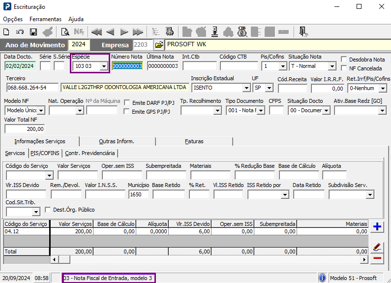Expand the Cod.Sit.Trib. dropdown

click(36, 212)
